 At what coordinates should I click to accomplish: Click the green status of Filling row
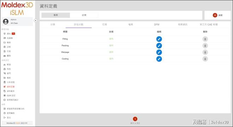point(111,39)
